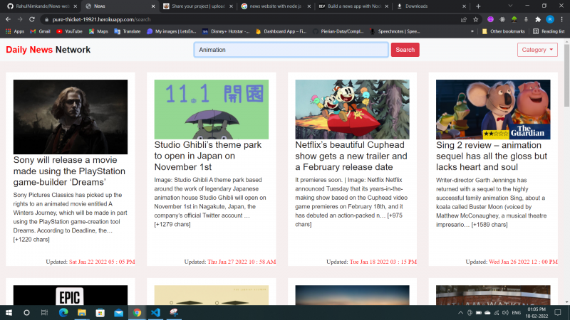This screenshot has width=570, height=320.
Task: Click the Sony Dreams article portrait image
Action: tap(71, 117)
